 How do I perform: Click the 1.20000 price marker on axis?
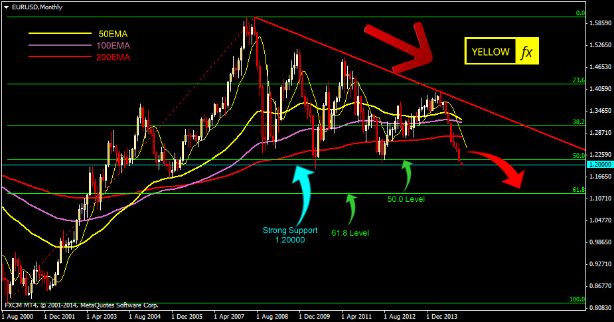point(599,163)
